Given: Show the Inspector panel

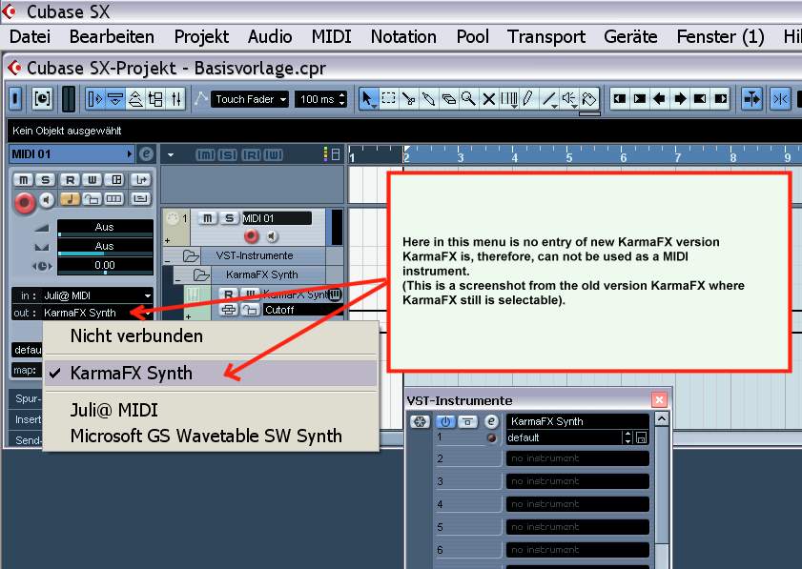Looking at the screenshot, I should [x=95, y=99].
